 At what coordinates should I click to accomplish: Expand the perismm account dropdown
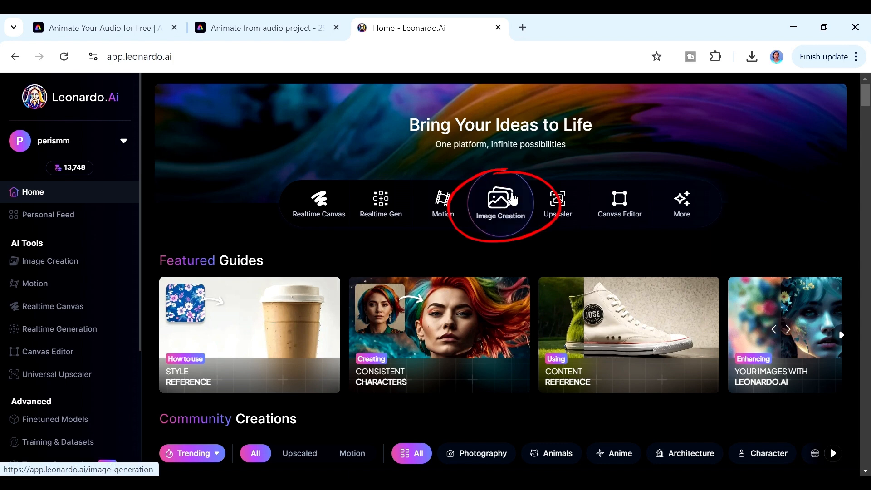(x=123, y=141)
